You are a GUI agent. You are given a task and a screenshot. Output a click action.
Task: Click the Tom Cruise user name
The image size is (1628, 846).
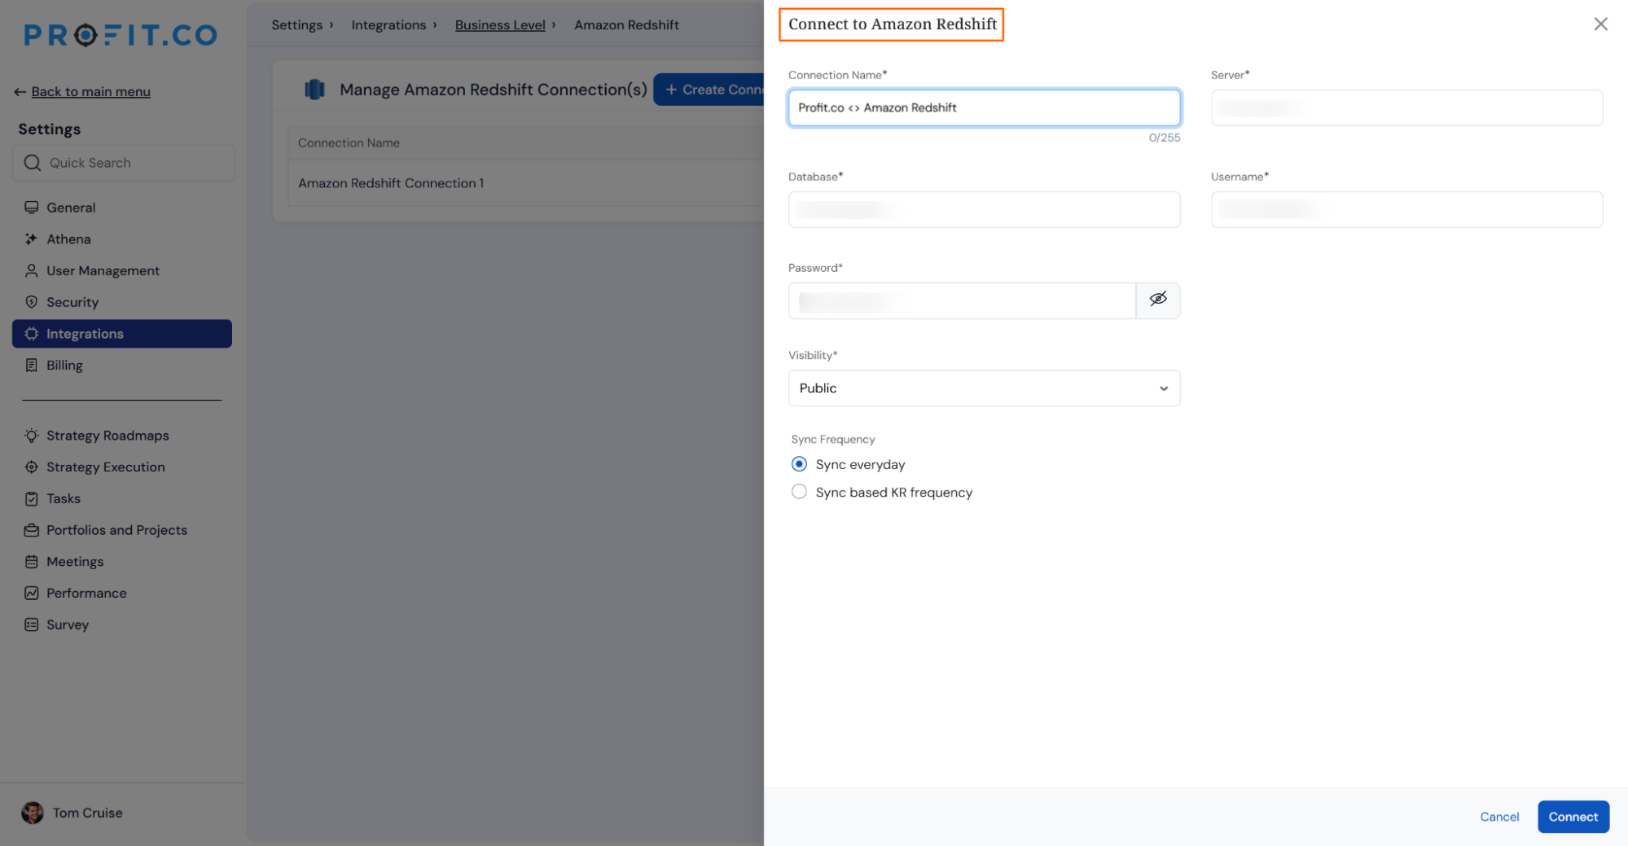coord(88,813)
